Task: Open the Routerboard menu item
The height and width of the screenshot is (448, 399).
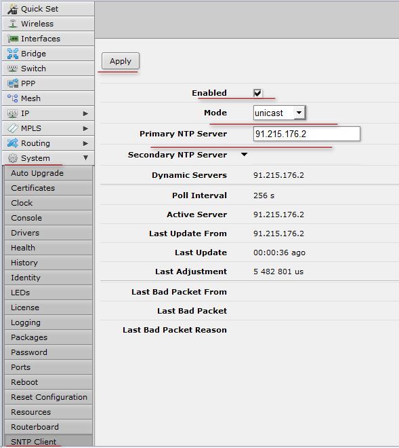Action: tap(48, 427)
